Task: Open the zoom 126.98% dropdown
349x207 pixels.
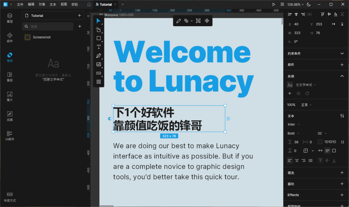Action: (295, 5)
